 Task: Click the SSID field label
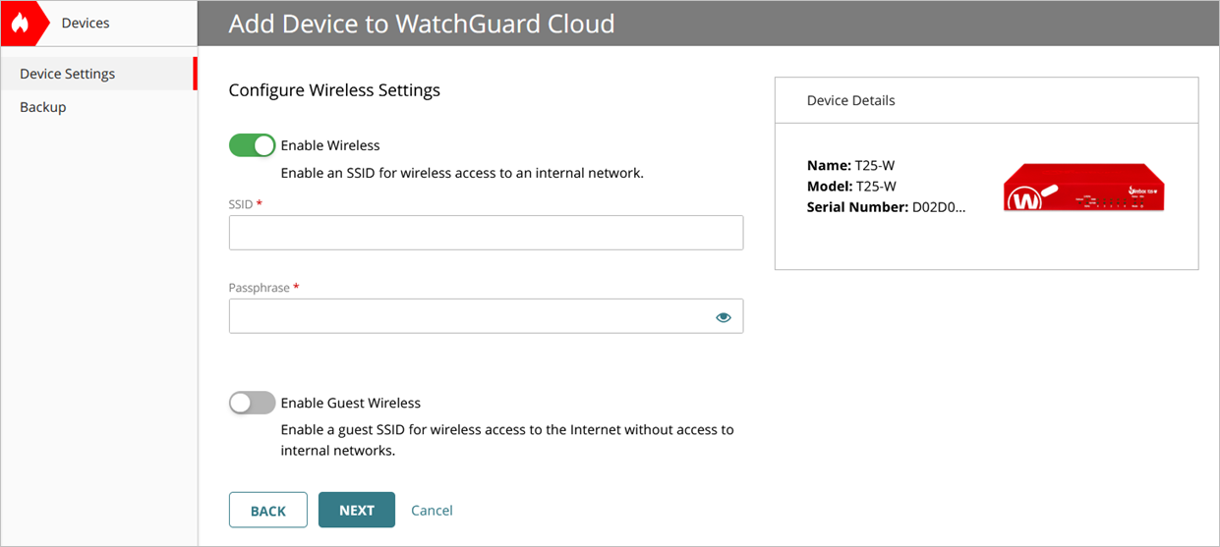pos(246,204)
